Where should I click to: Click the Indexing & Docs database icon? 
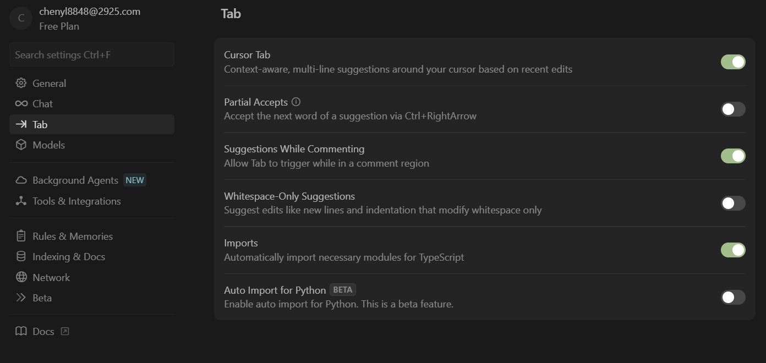21,256
